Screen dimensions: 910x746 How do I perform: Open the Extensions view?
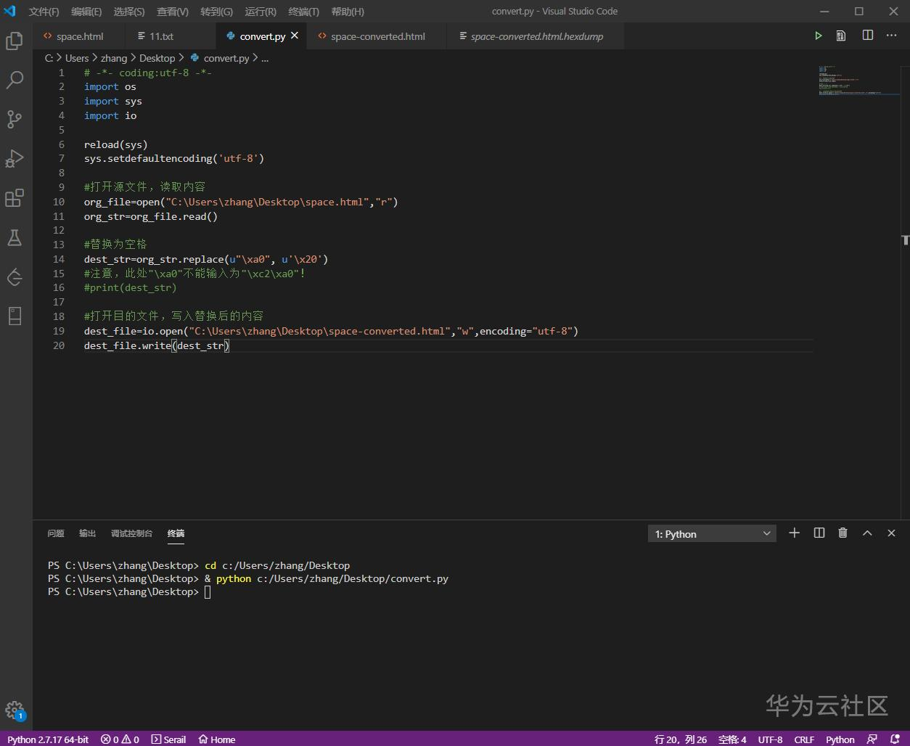(15, 198)
